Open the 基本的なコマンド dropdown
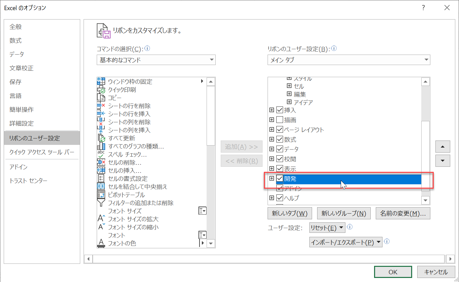Viewport: 459px width, 282px height. click(x=156, y=60)
